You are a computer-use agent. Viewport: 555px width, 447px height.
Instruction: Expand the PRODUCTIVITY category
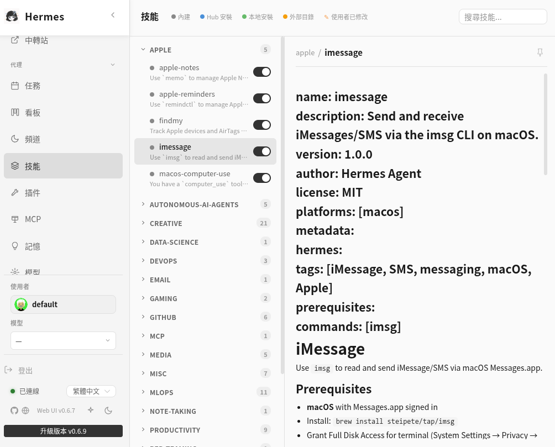tap(205, 430)
